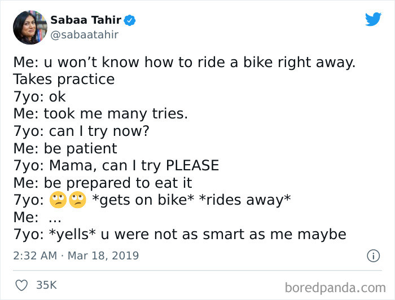The height and width of the screenshot is (300, 395).
Task: Click the Mar 18, 2019 date
Action: [103, 255]
